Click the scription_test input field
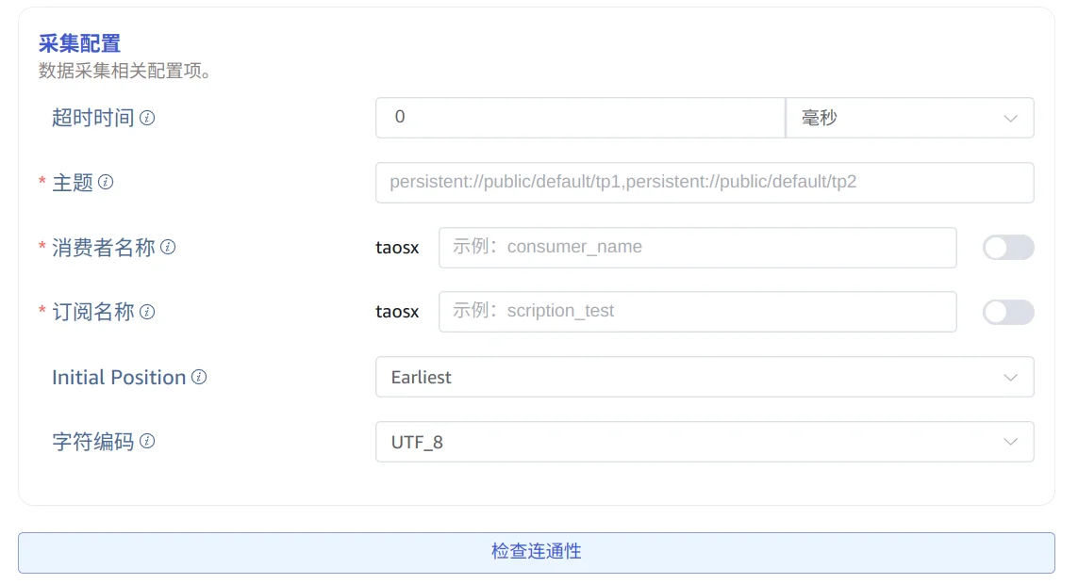 pyautogui.click(x=698, y=312)
